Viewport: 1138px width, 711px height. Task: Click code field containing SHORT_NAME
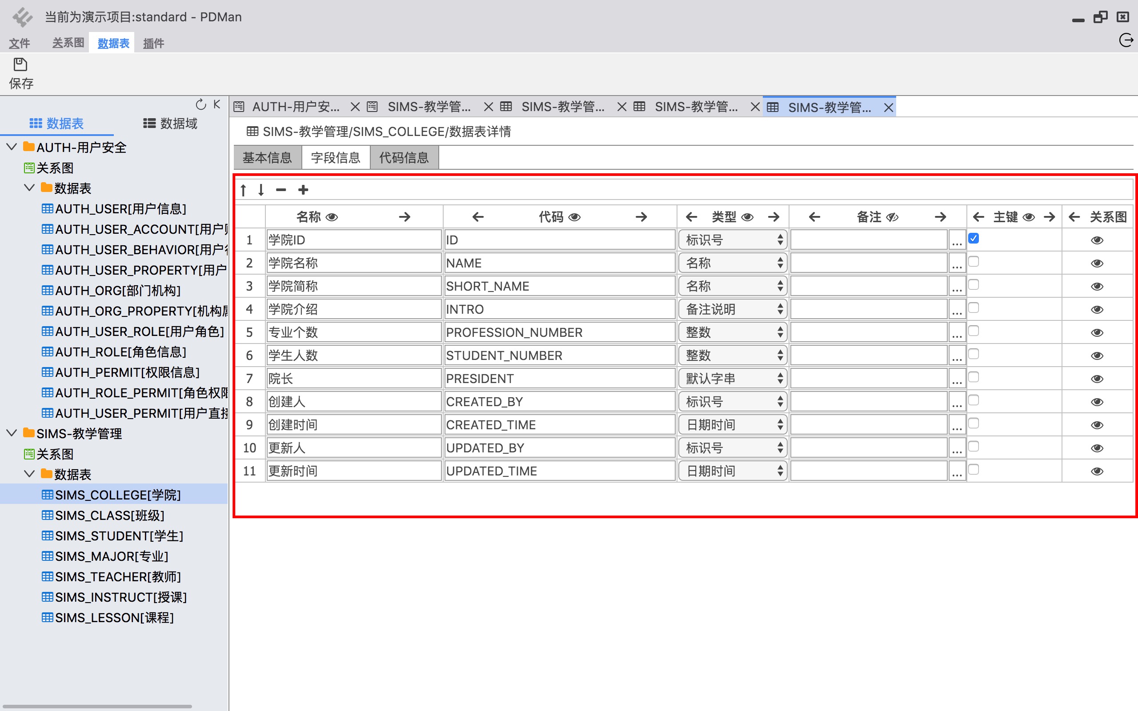coord(560,286)
